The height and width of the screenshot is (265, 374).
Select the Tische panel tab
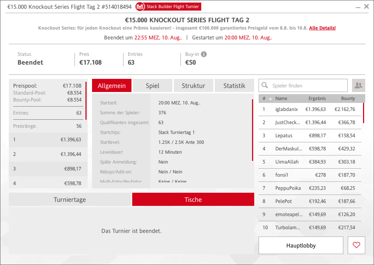point(193,200)
